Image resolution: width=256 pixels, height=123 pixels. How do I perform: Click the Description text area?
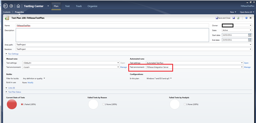click(x=112, y=35)
